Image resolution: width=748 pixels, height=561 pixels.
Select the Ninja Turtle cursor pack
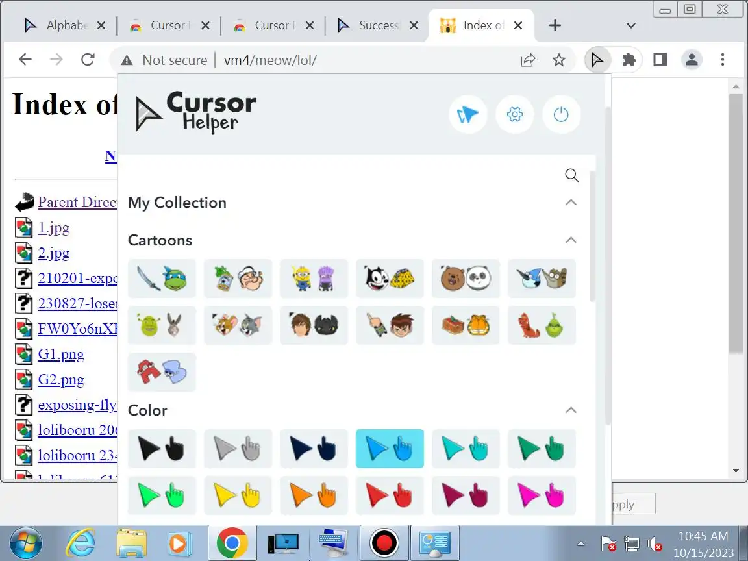[162, 279]
